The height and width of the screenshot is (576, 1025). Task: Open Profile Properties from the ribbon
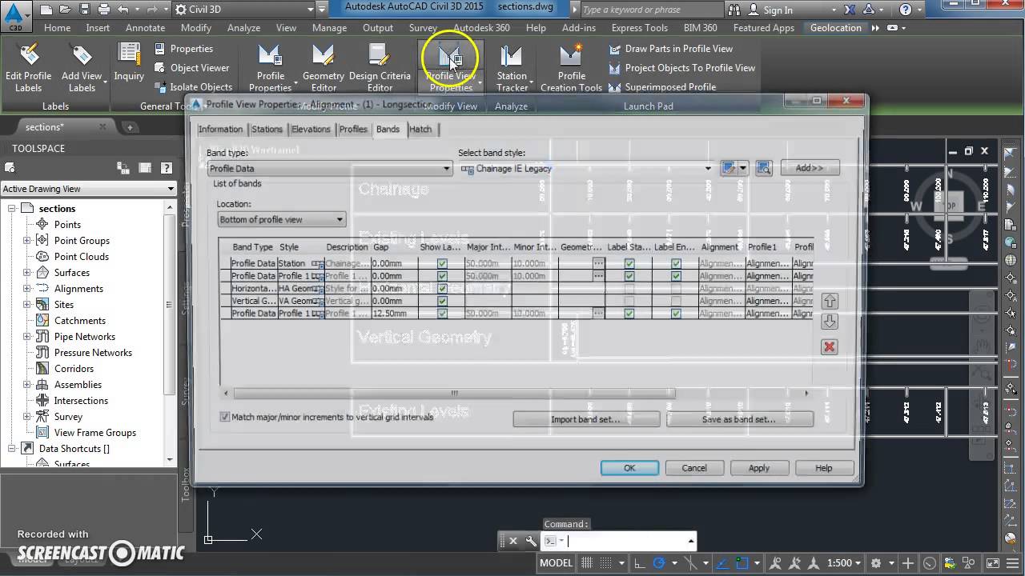pyautogui.click(x=270, y=67)
